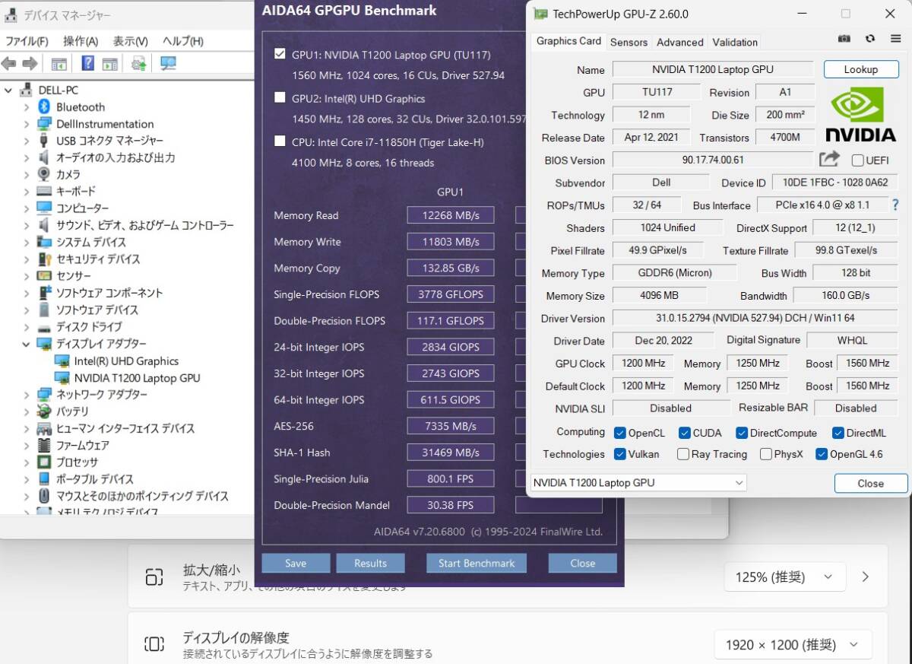Click the Bus Interface question mark icon

(x=895, y=205)
